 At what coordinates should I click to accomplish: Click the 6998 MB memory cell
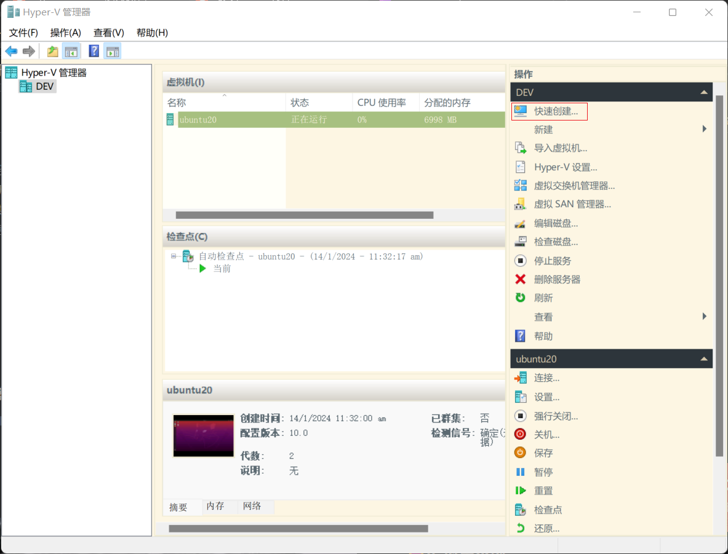click(440, 120)
